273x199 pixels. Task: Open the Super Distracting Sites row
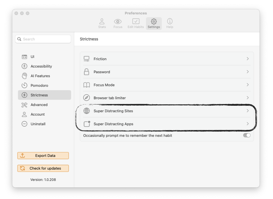pos(167,111)
